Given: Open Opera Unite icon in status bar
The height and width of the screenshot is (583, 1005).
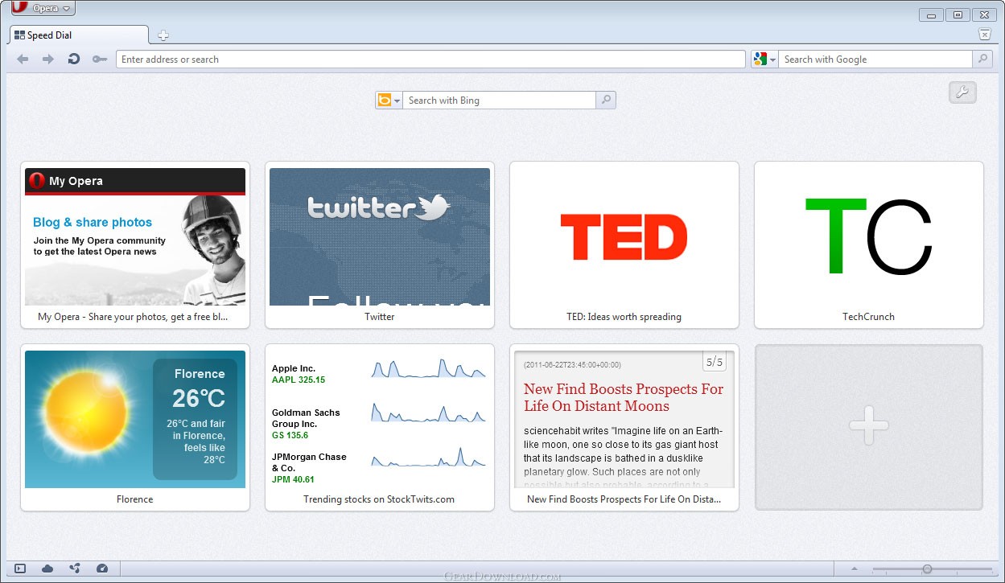Looking at the screenshot, I should pyautogui.click(x=75, y=569).
